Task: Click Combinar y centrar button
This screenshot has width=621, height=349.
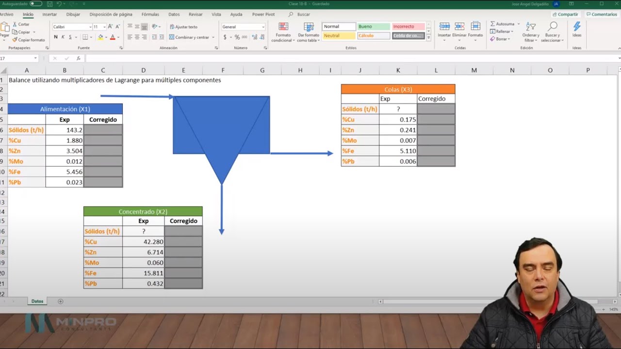Action: tap(190, 37)
